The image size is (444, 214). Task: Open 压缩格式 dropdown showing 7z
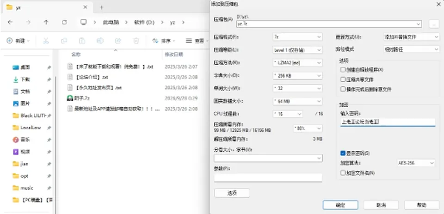point(297,37)
